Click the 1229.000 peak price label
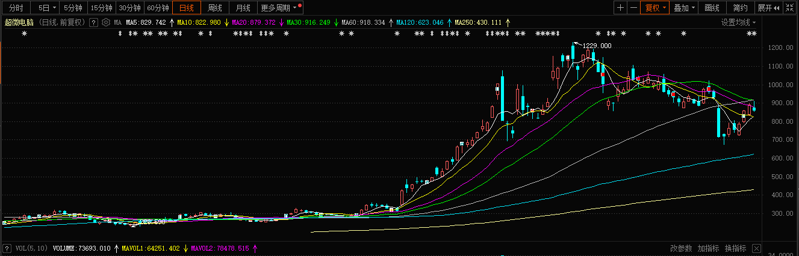799x256 pixels. [597, 46]
